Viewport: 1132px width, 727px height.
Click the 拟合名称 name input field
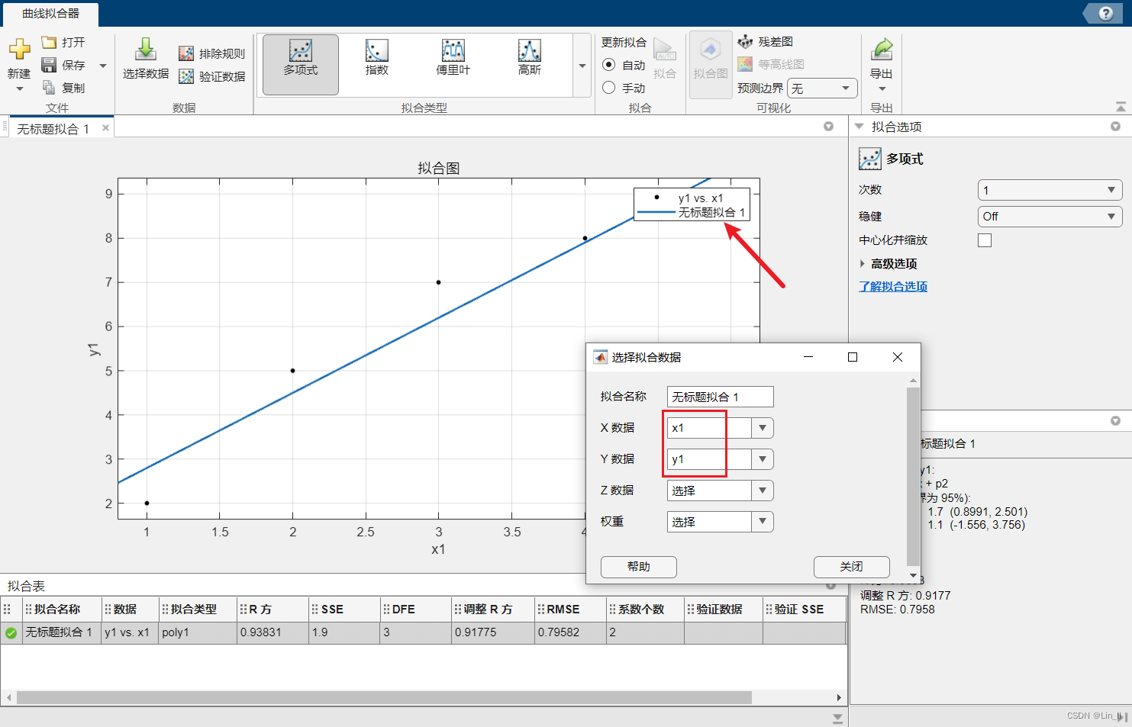coord(718,396)
